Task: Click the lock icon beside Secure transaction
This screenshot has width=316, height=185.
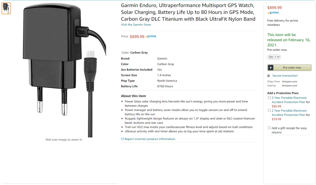Action: pyautogui.click(x=268, y=76)
